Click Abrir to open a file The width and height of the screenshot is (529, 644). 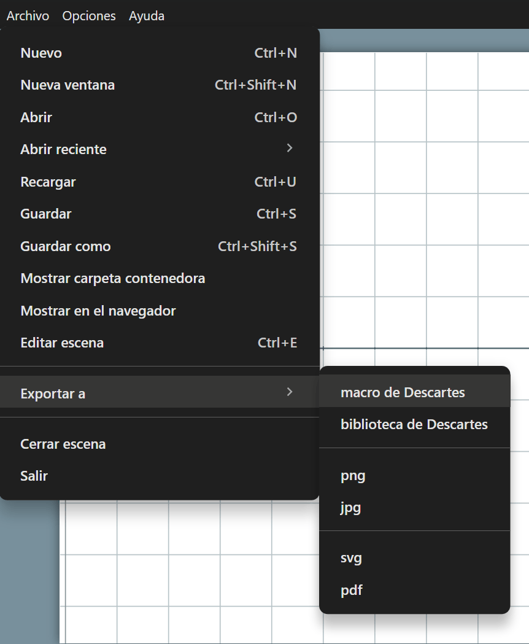pyautogui.click(x=36, y=117)
